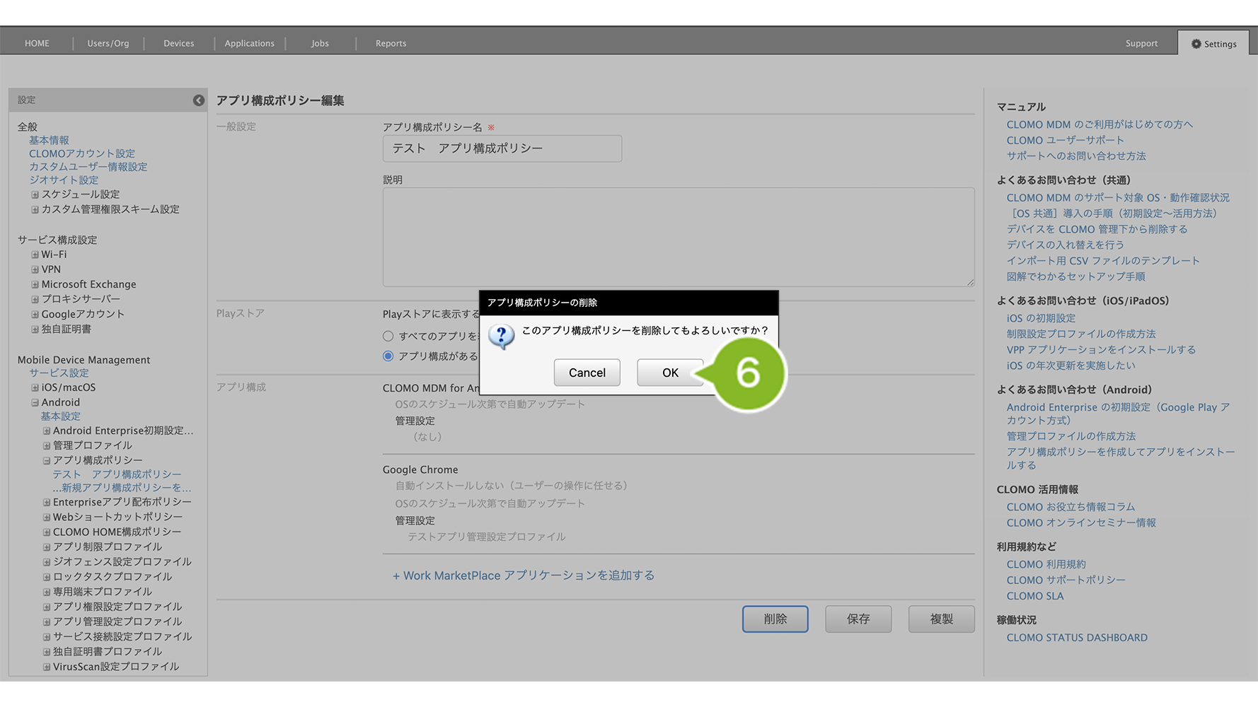Click the Settings gear tab
1258x707 pixels.
pyautogui.click(x=1213, y=44)
